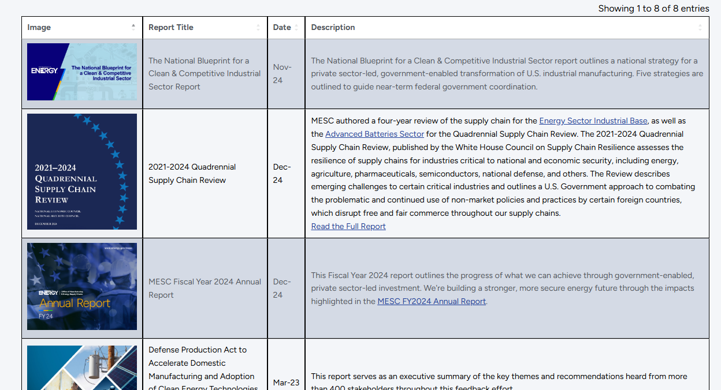Click the Defense Production Act report title
The image size is (721, 390).
[x=203, y=369]
